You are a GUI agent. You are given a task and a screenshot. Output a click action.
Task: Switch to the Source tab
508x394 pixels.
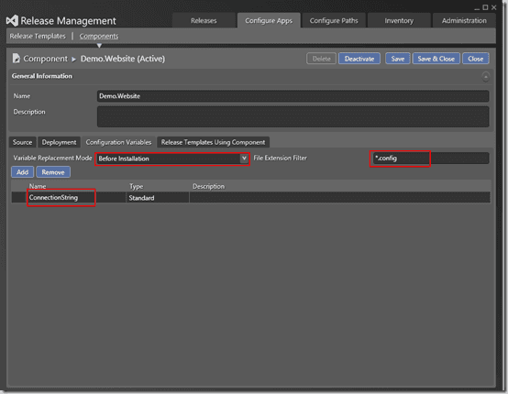pyautogui.click(x=22, y=142)
